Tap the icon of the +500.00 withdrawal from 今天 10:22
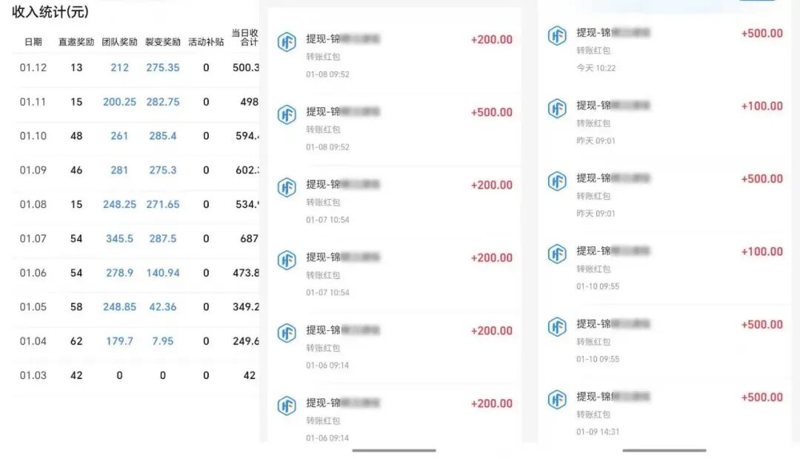The height and width of the screenshot is (459, 800). [557, 36]
